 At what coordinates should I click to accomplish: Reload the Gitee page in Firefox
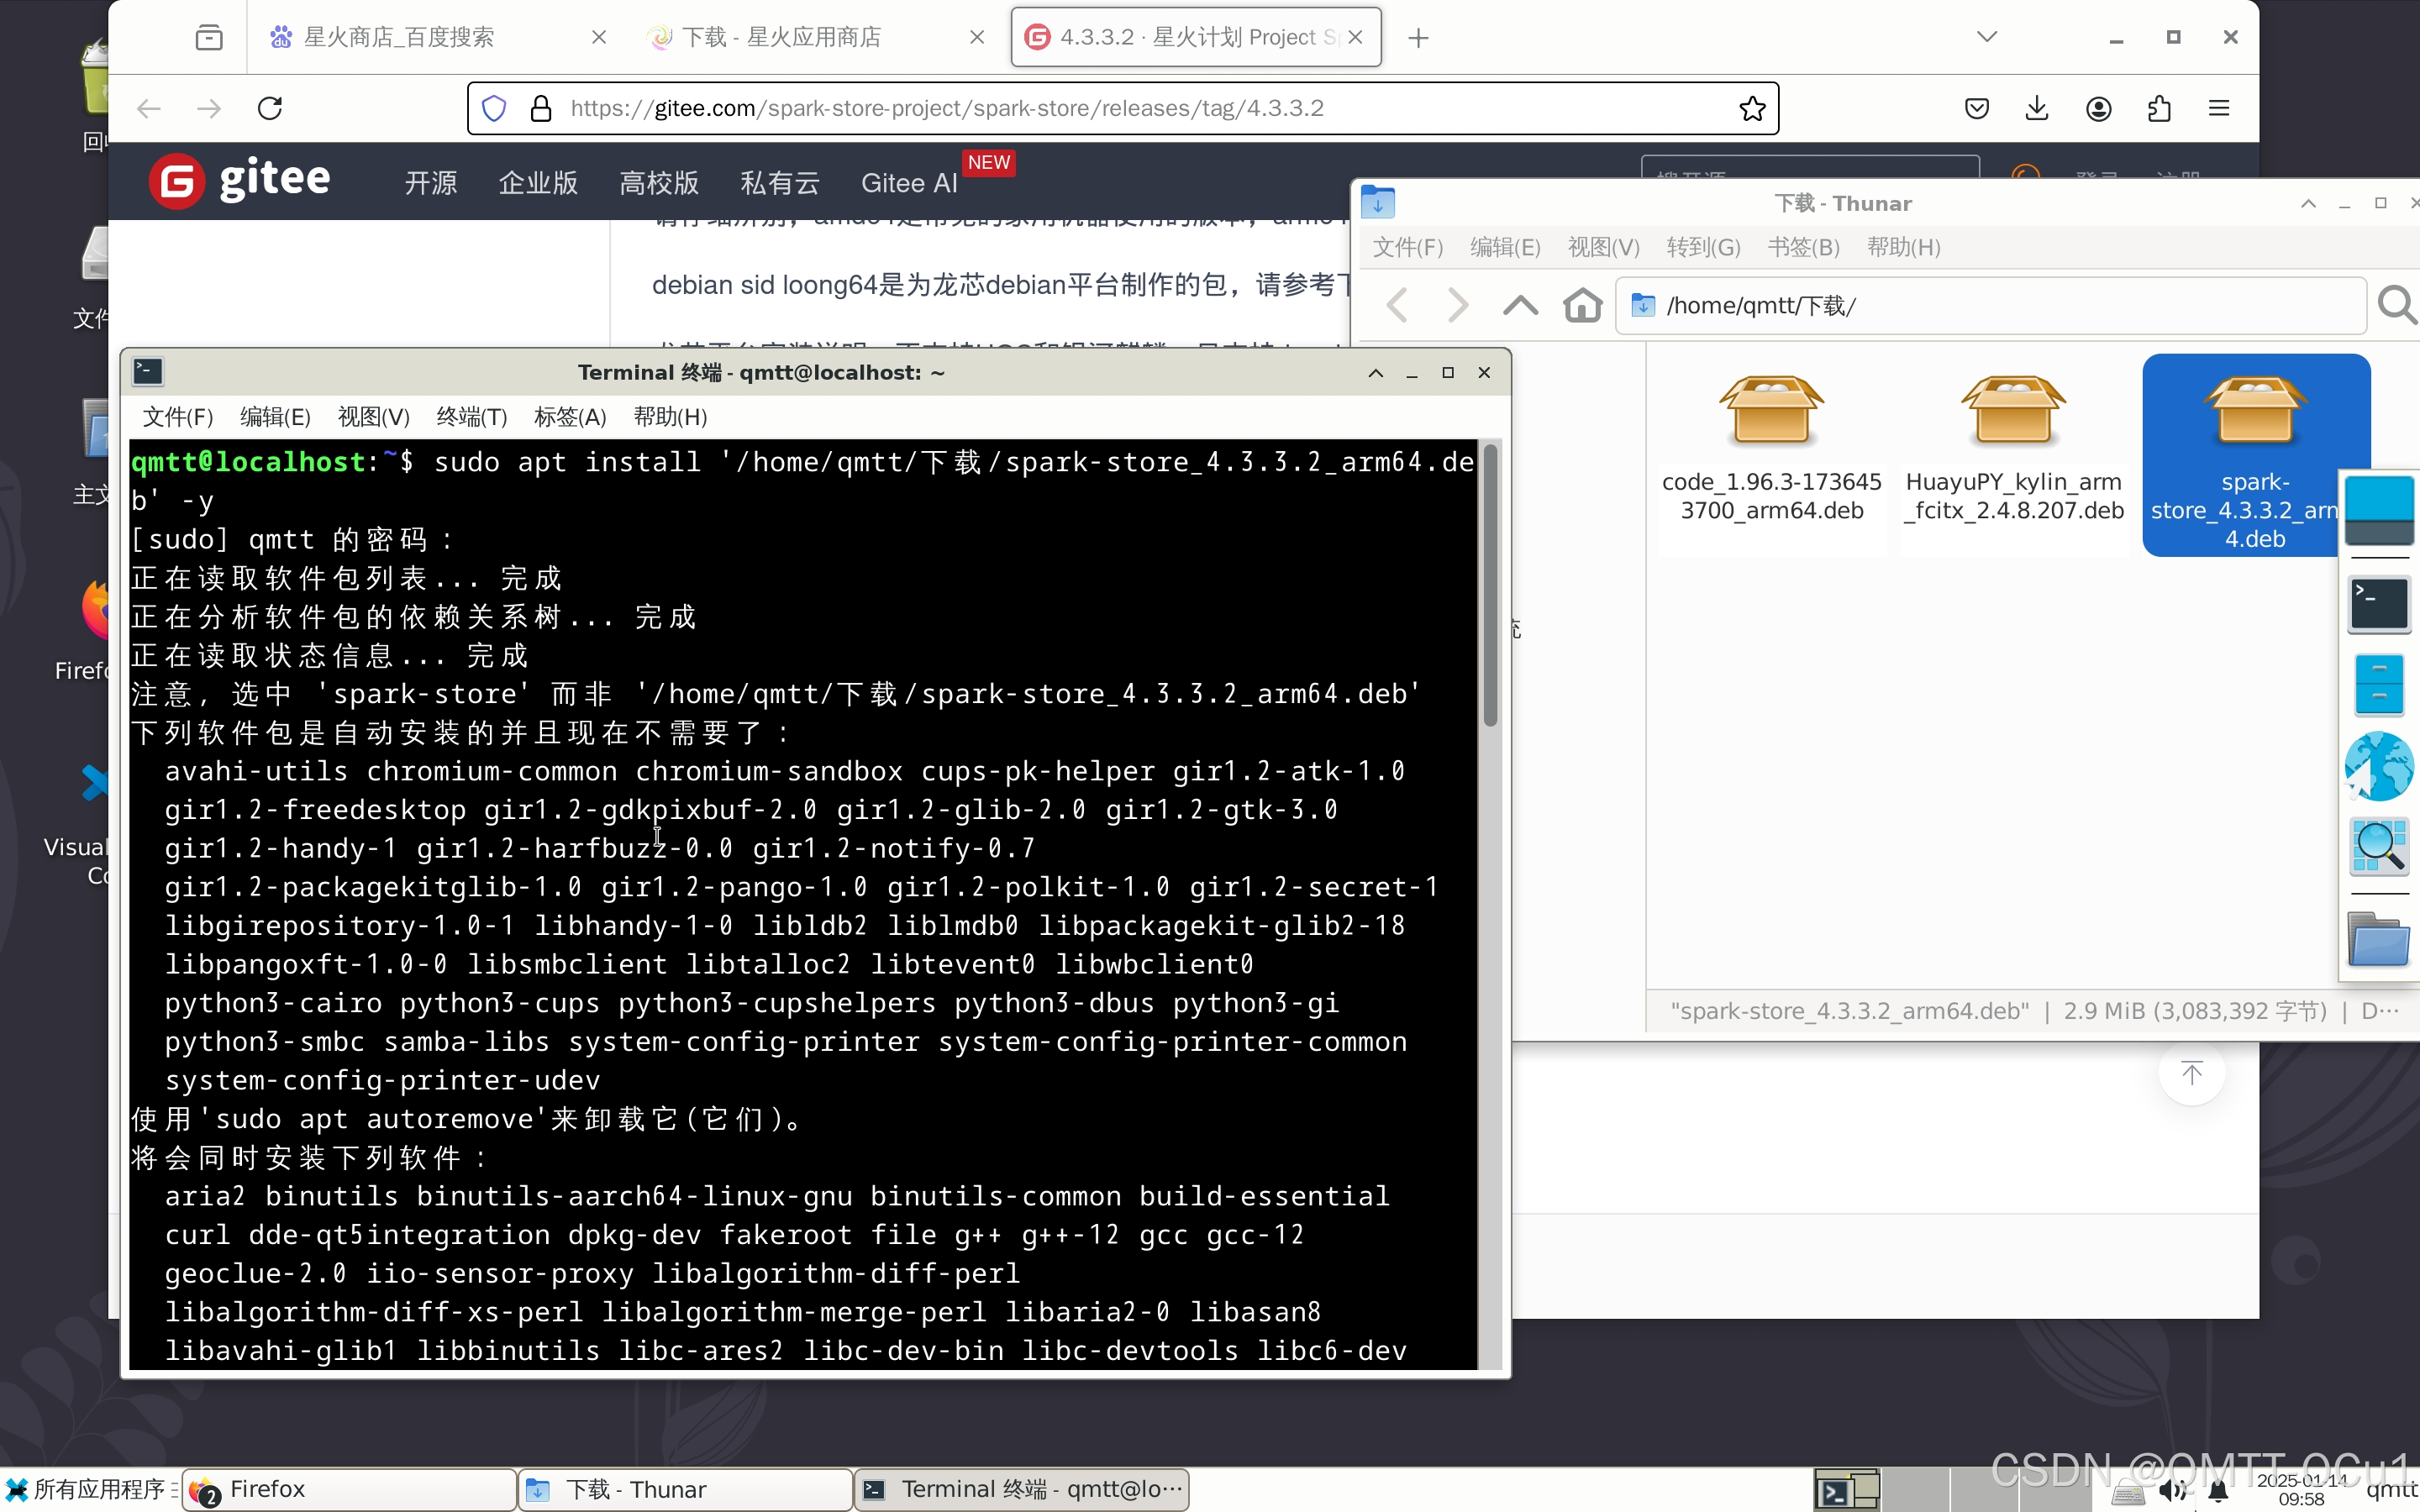coord(270,108)
